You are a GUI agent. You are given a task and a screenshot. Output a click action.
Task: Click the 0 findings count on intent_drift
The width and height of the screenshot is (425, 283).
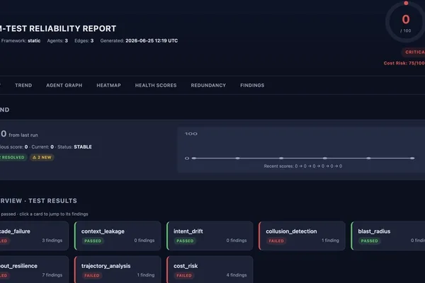point(237,241)
